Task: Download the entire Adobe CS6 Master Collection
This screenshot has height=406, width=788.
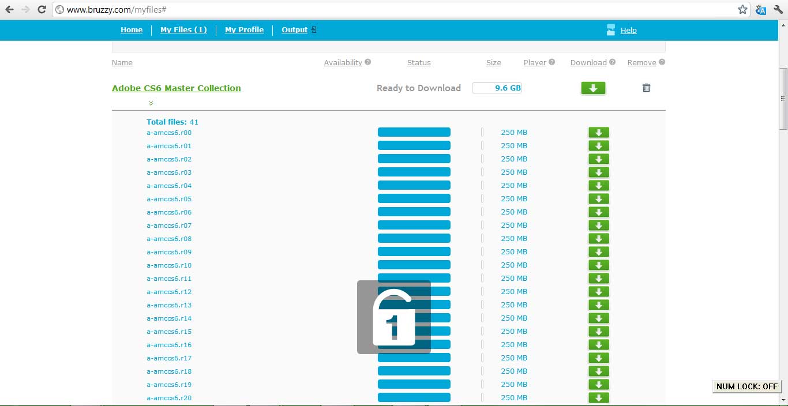Action: pos(593,88)
